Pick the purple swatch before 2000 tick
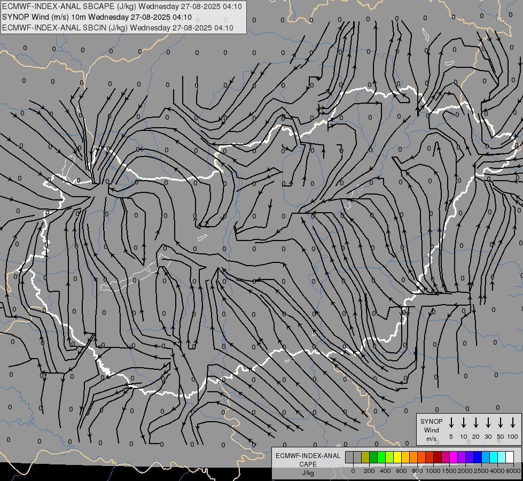 click(x=462, y=457)
